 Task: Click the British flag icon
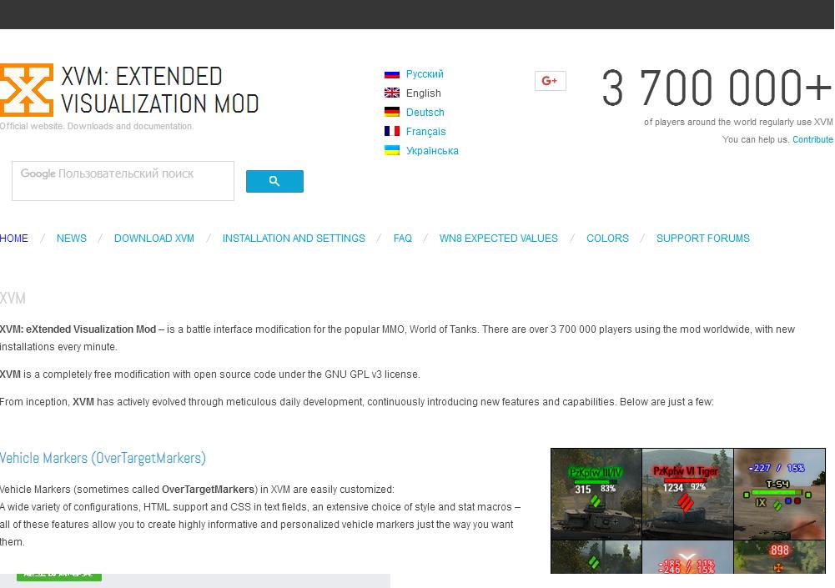coord(392,93)
